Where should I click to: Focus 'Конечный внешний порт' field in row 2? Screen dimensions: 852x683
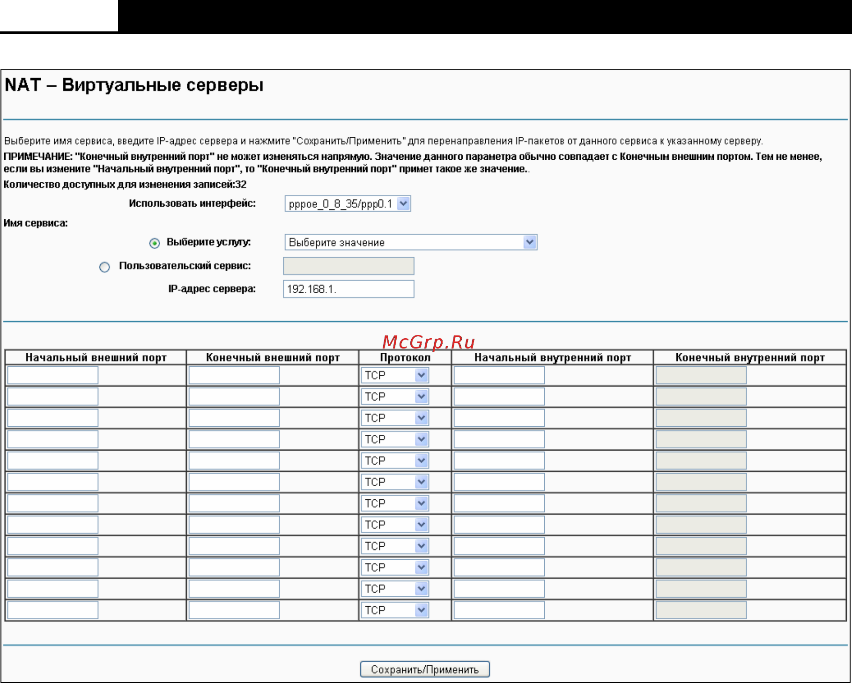tap(234, 397)
